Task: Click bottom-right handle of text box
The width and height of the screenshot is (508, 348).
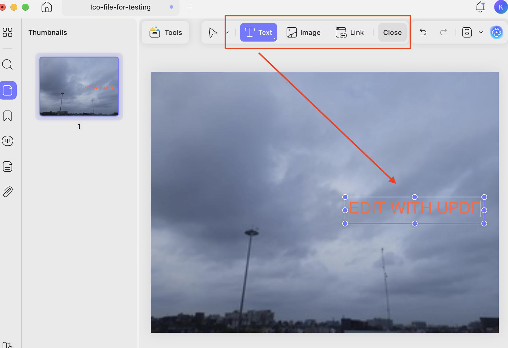Action: 484,224
